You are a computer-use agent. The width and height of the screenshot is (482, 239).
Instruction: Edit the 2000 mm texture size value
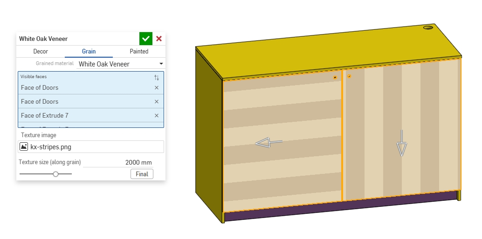(x=118, y=162)
